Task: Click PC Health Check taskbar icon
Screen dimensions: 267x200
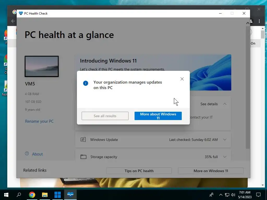Action: (x=70, y=194)
